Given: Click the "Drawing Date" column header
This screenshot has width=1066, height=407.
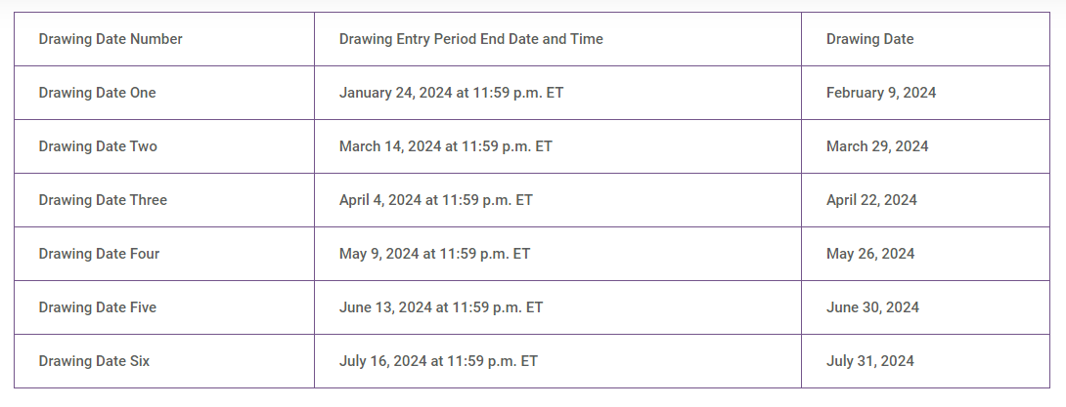Looking at the screenshot, I should [x=869, y=39].
